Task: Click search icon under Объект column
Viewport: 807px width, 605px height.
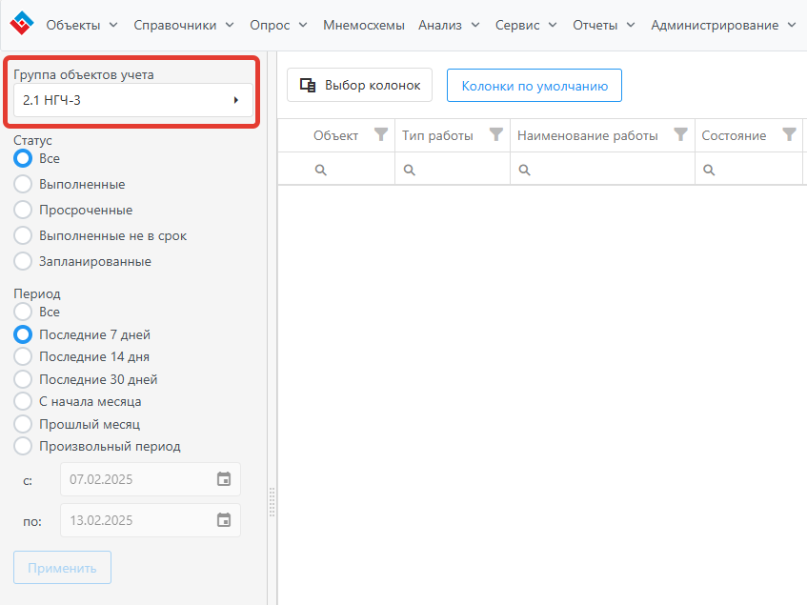Action: coord(321,170)
